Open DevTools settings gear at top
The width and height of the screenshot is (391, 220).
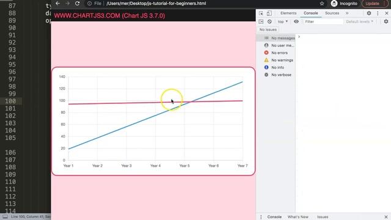click(369, 13)
